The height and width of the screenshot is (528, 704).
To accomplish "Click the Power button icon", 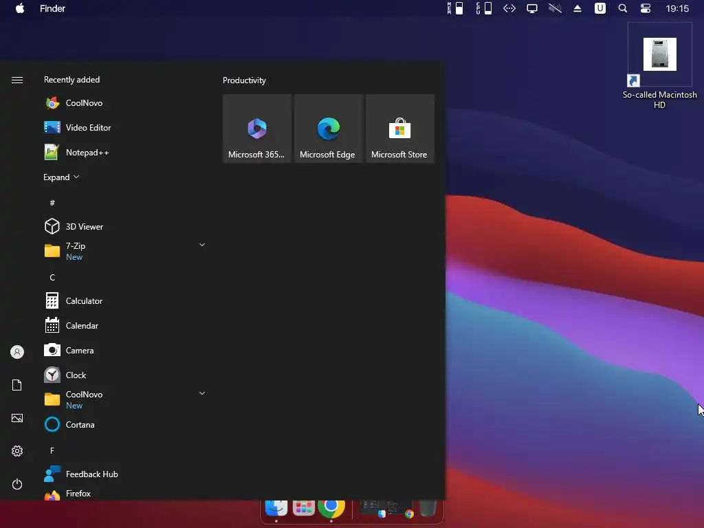I will click(x=17, y=485).
